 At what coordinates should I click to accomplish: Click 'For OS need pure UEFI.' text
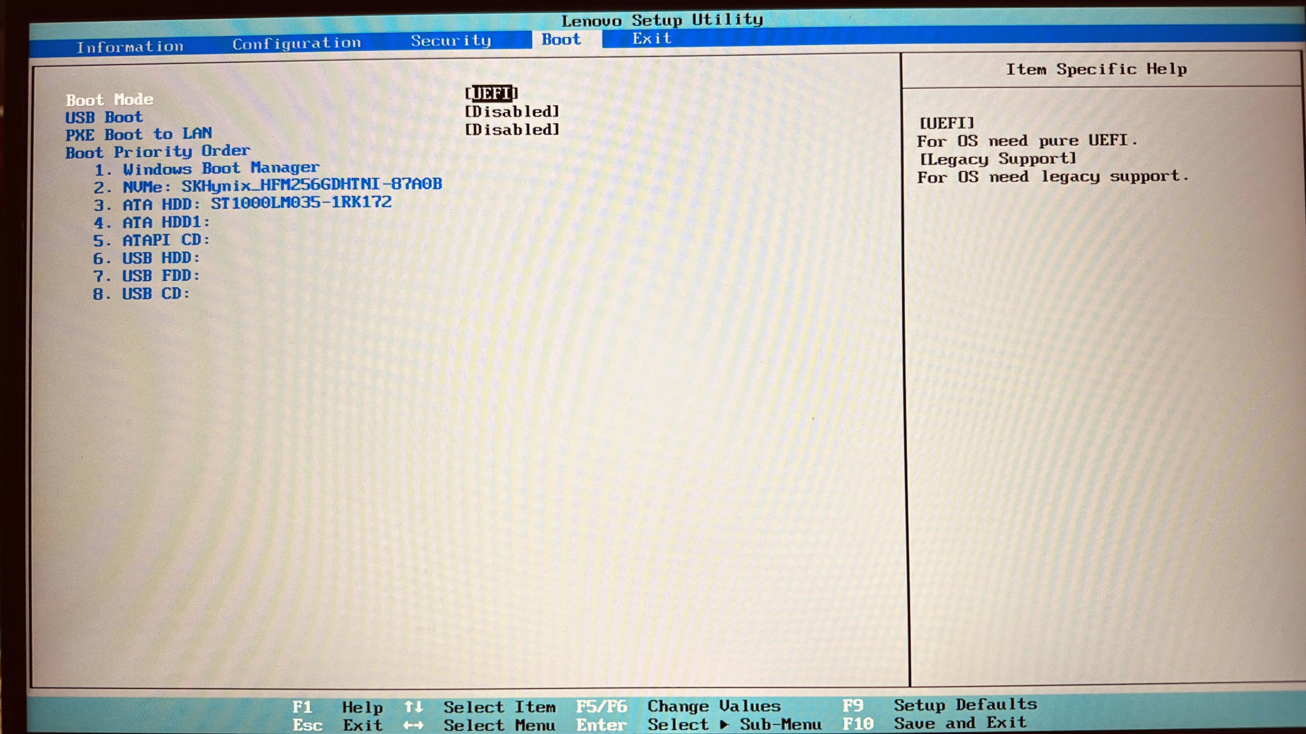(1027, 140)
